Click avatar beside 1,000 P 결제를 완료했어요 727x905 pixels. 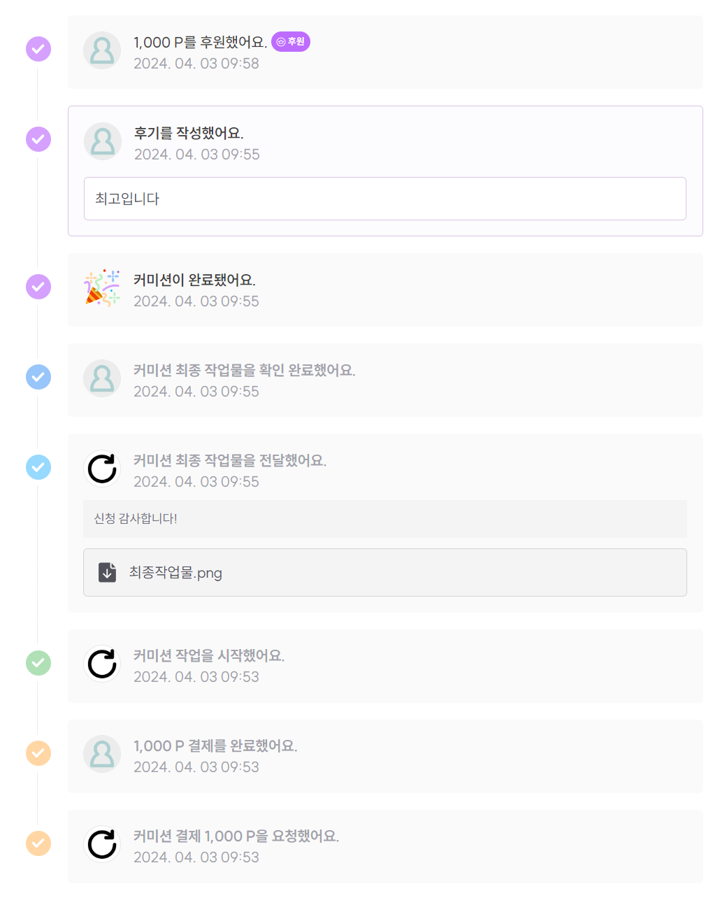(102, 754)
